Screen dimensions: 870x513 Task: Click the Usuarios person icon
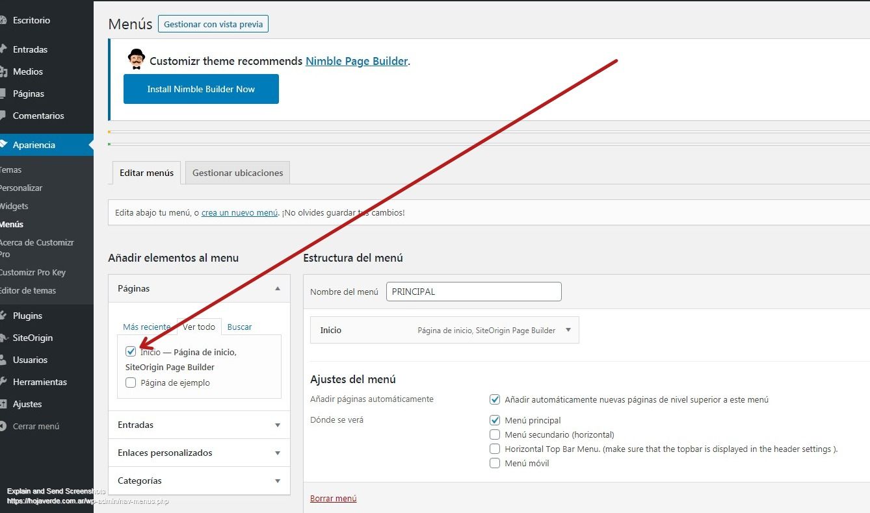tap(3, 360)
